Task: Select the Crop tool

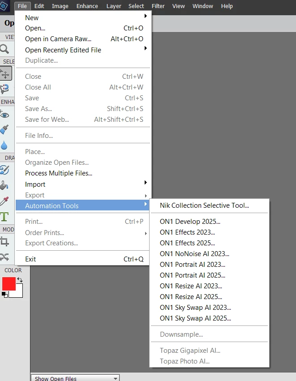Action: click(4, 241)
